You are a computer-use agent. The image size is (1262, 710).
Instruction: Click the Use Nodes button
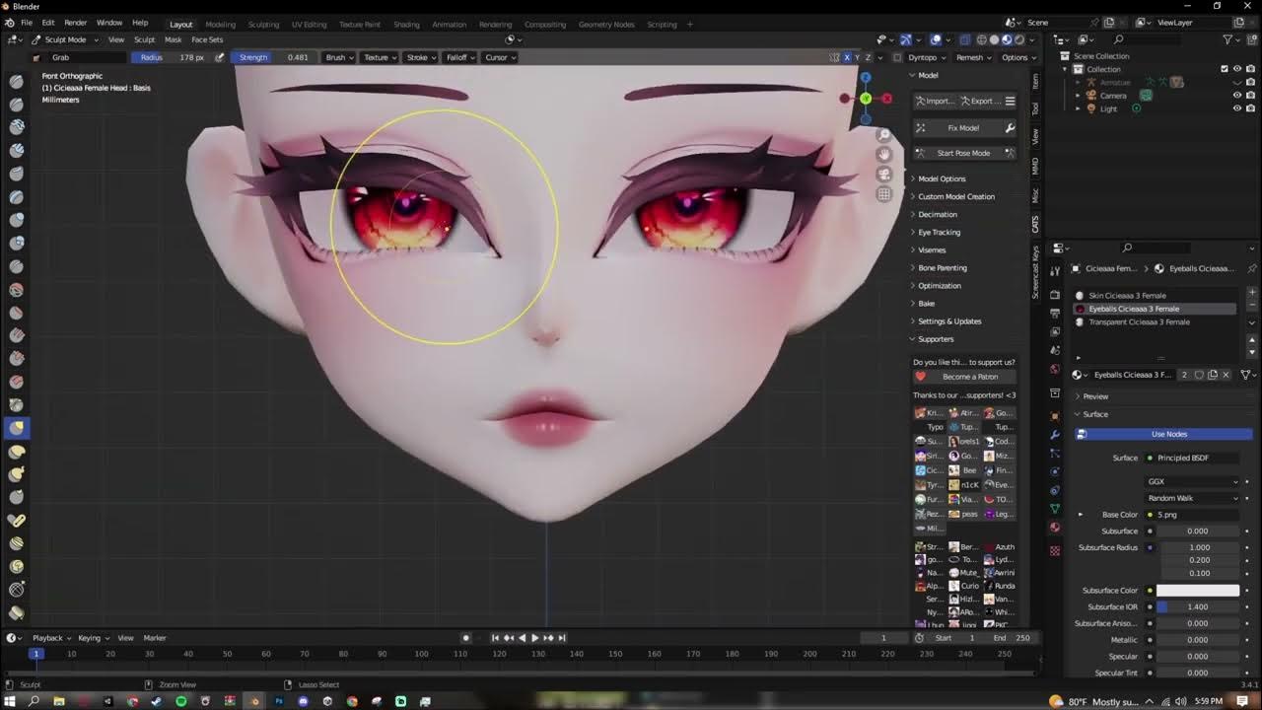1163,434
